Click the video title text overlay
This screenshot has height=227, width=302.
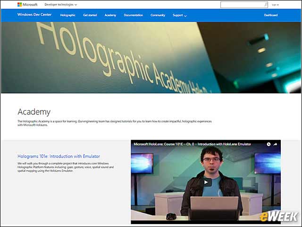192,144
